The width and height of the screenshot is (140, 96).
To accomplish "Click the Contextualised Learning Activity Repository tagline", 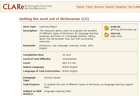I will (x=38, y=7).
